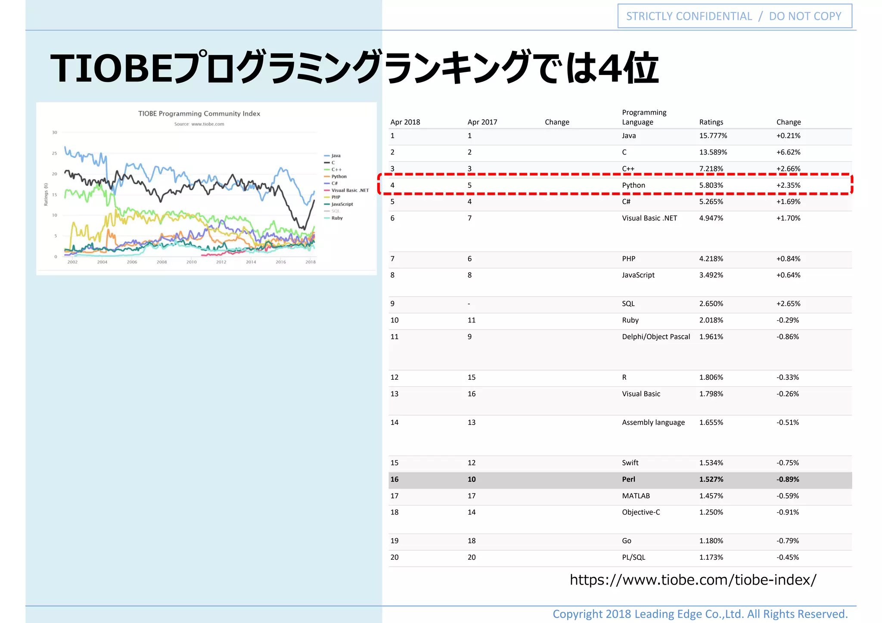882x623 pixels.
Task: Click the '-0.91%' change value
Action: click(788, 512)
